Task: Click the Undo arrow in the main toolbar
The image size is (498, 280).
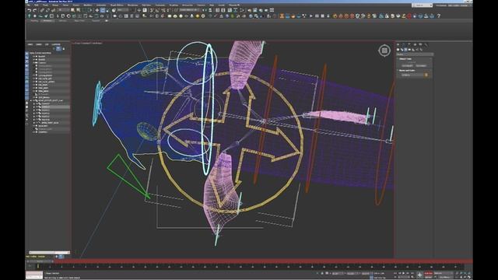Action: click(30, 10)
